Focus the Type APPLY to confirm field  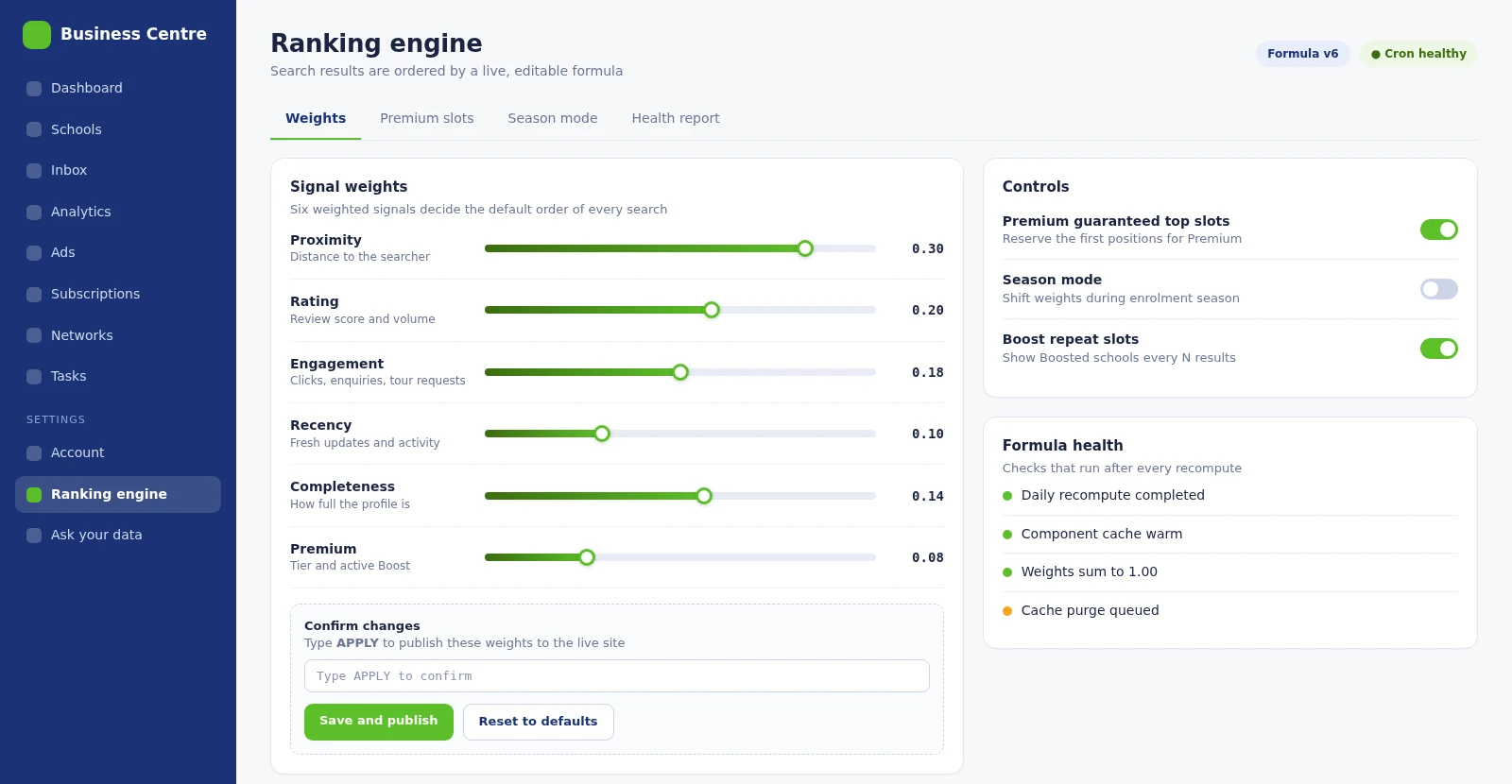click(617, 676)
